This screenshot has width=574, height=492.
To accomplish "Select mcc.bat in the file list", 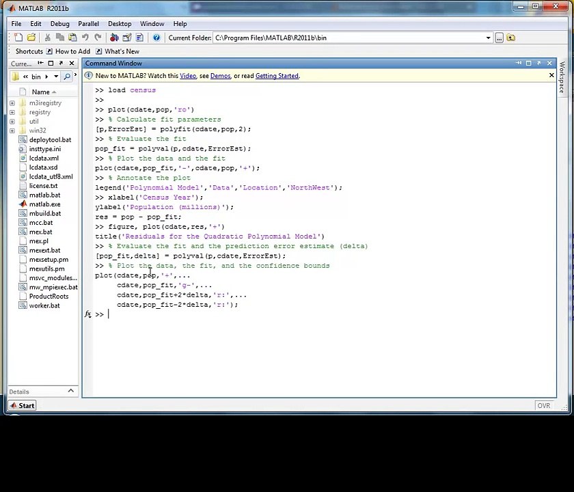I will click(41, 222).
